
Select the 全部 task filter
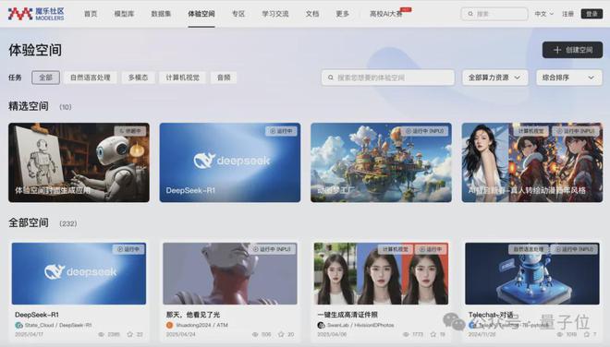click(45, 78)
